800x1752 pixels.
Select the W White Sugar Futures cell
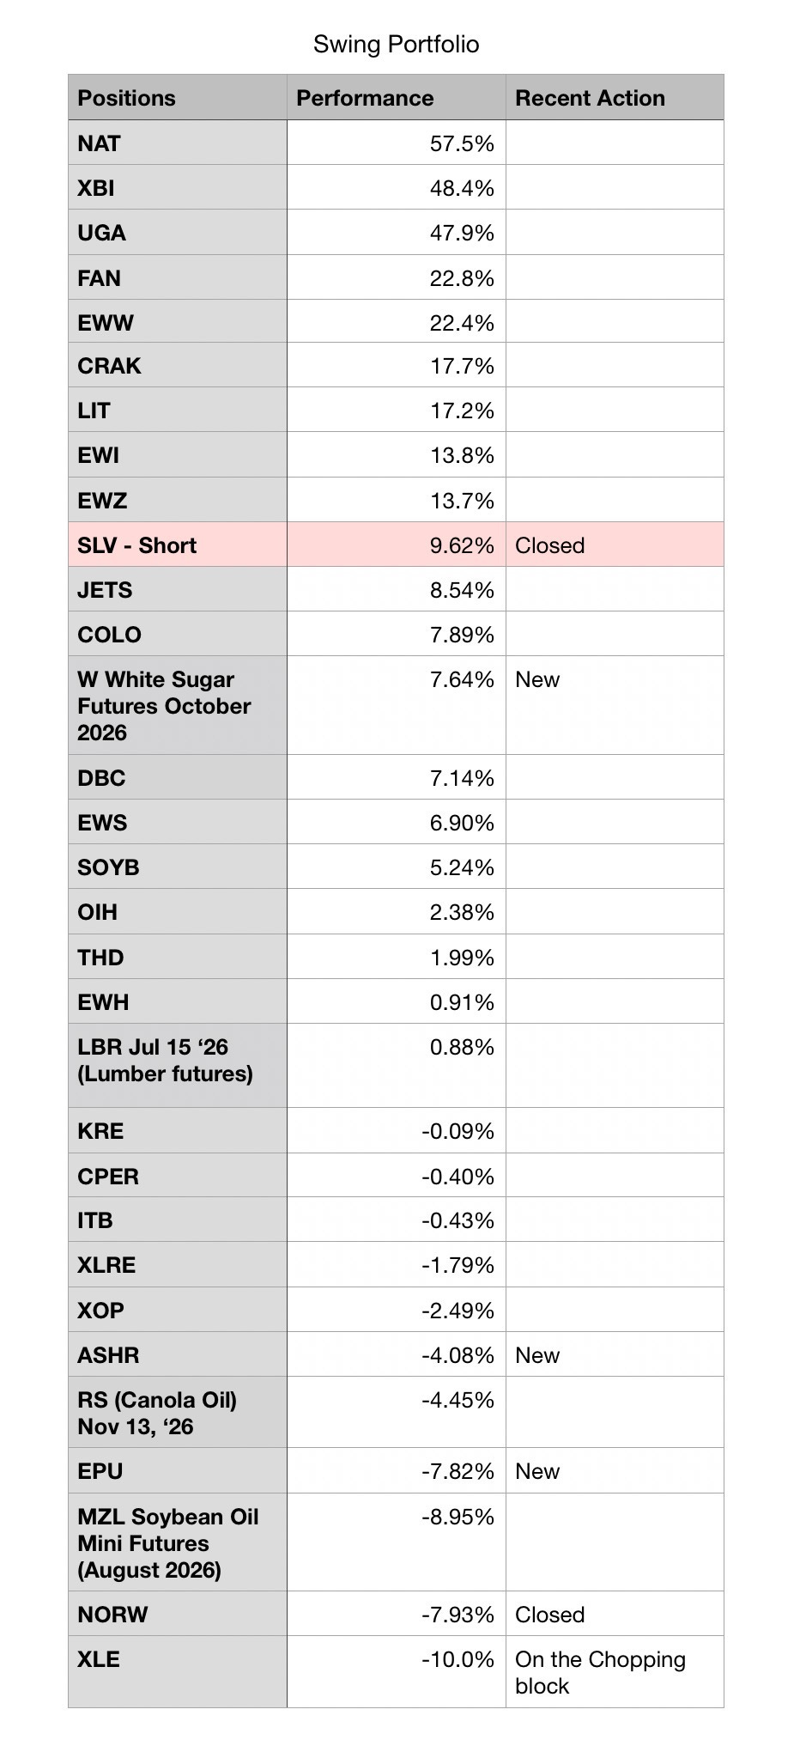click(x=178, y=705)
